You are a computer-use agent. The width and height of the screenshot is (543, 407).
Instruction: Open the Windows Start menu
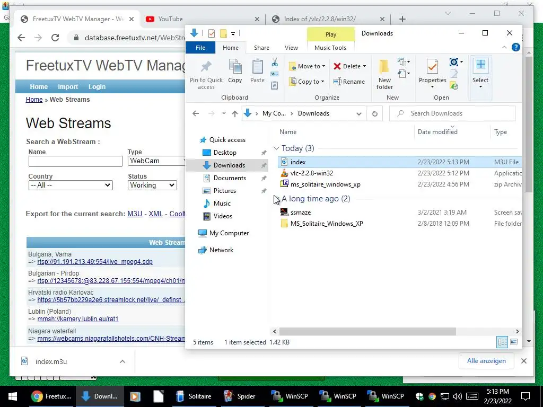click(13, 396)
